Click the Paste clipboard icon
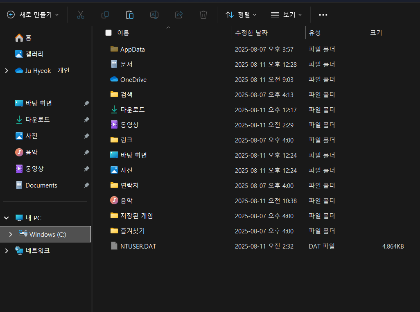Image resolution: width=420 pixels, height=312 pixels. (x=130, y=15)
